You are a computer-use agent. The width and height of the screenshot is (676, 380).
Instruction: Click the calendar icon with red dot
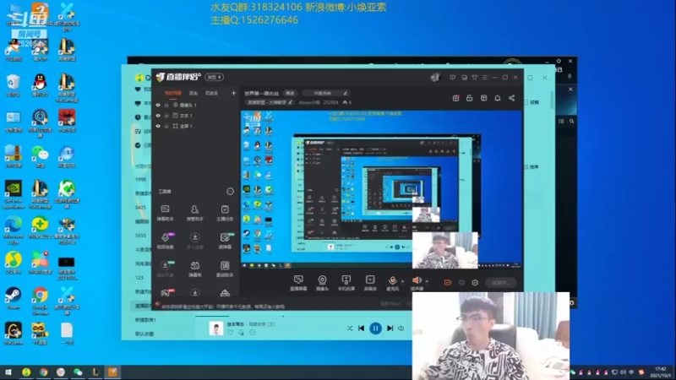pos(455,98)
